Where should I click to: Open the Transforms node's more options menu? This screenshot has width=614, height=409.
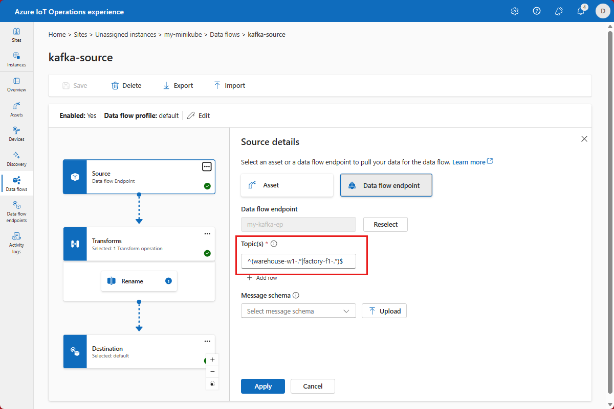pyautogui.click(x=207, y=234)
